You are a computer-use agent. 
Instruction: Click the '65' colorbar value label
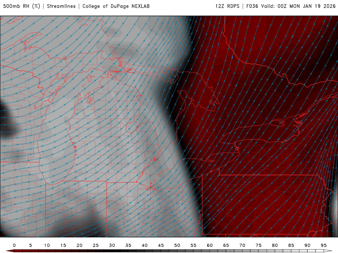[226, 245]
